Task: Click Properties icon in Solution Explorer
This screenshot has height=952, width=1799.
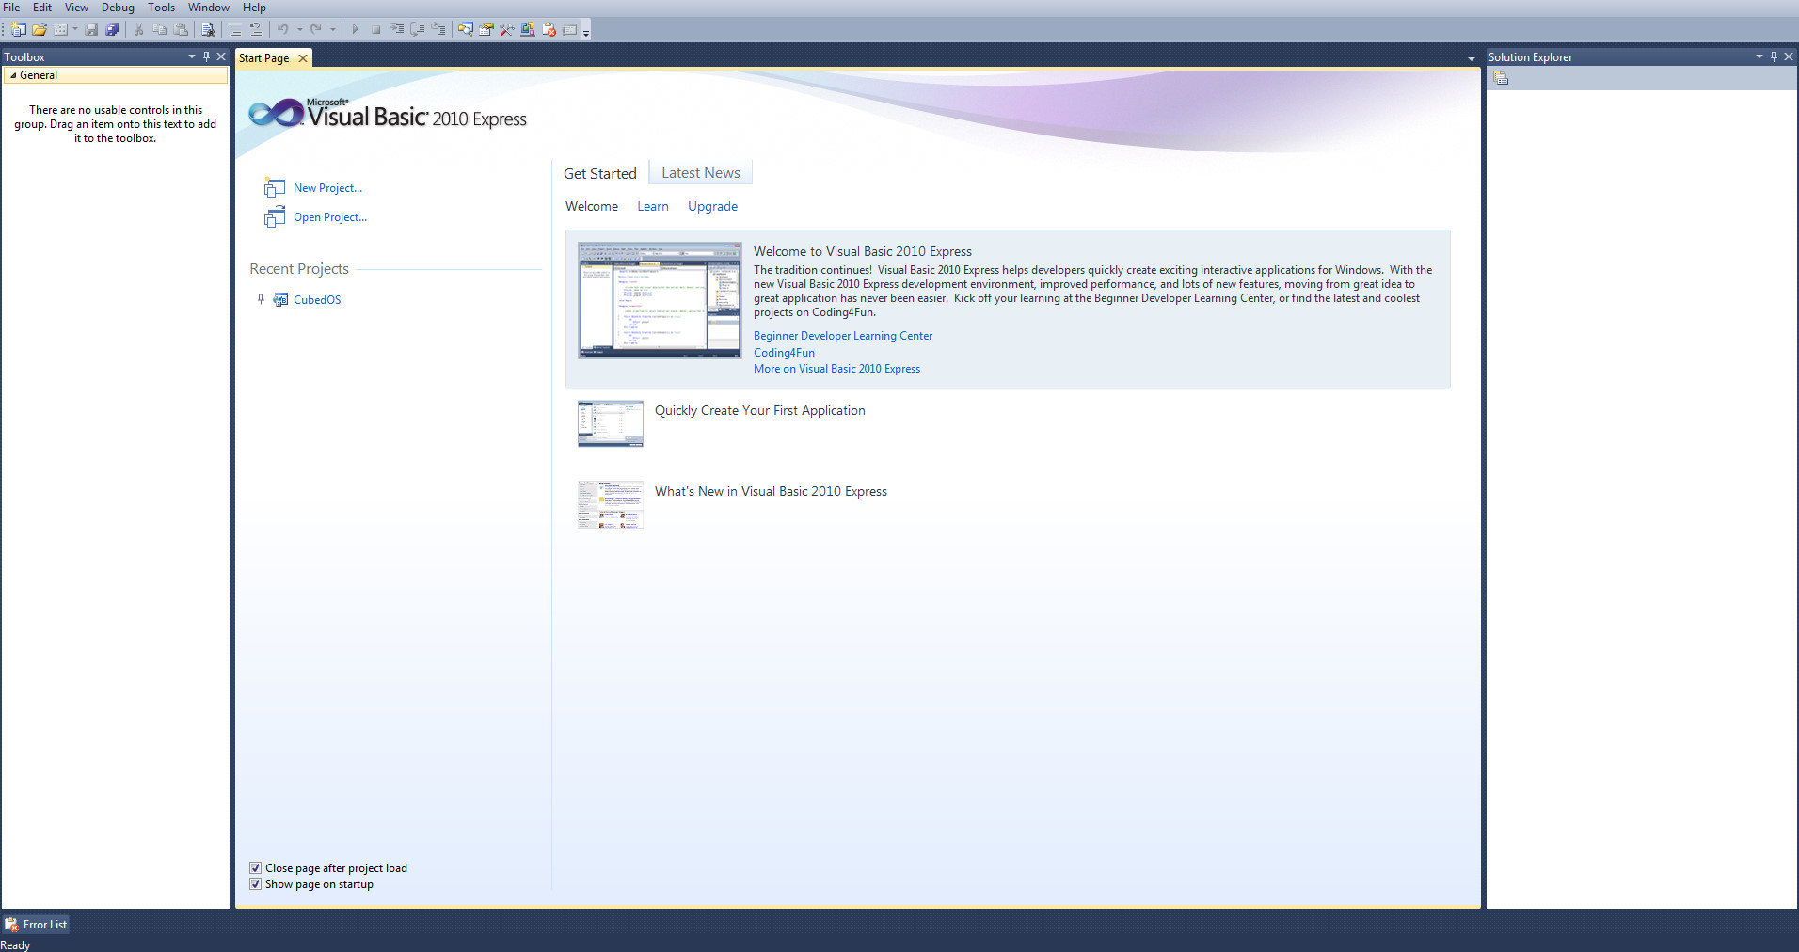Action: (1501, 79)
